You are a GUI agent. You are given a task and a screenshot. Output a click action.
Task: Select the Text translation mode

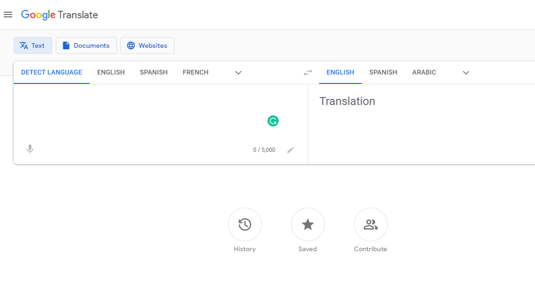pos(33,45)
